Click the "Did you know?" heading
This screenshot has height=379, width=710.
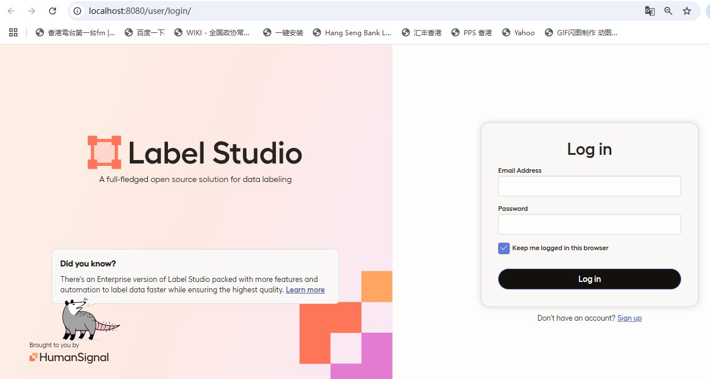coord(88,263)
